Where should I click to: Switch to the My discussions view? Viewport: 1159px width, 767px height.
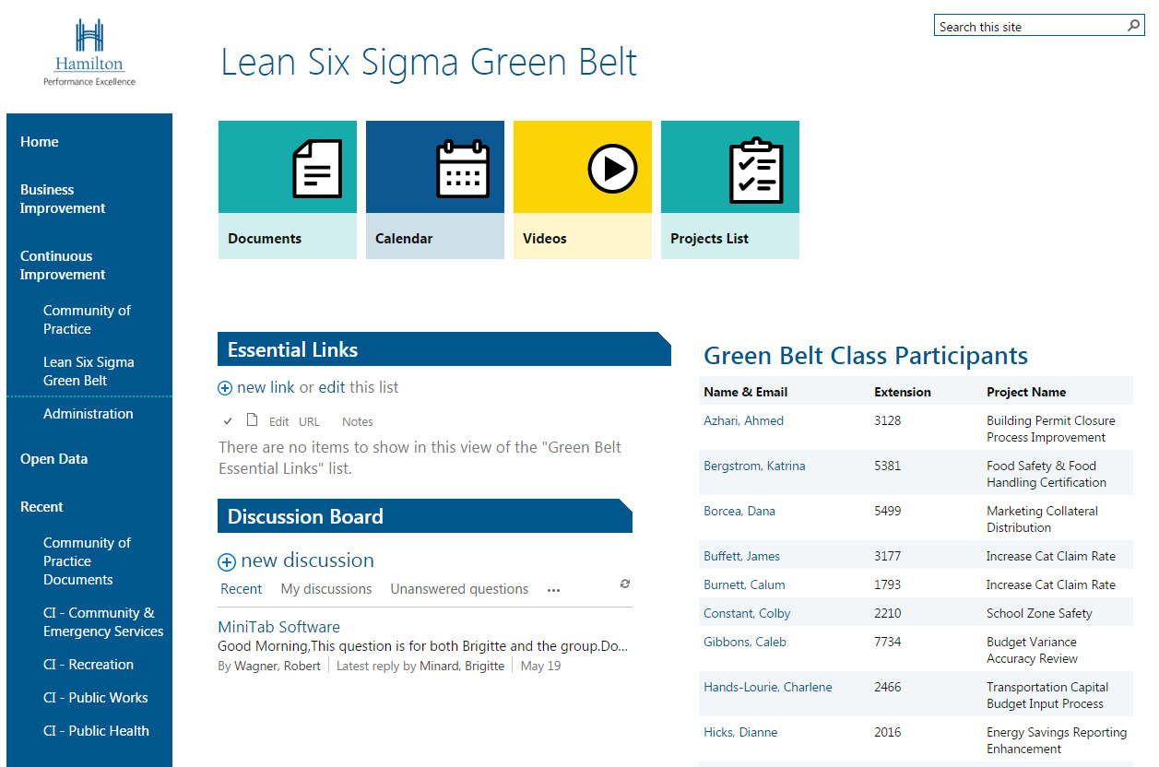tap(326, 589)
